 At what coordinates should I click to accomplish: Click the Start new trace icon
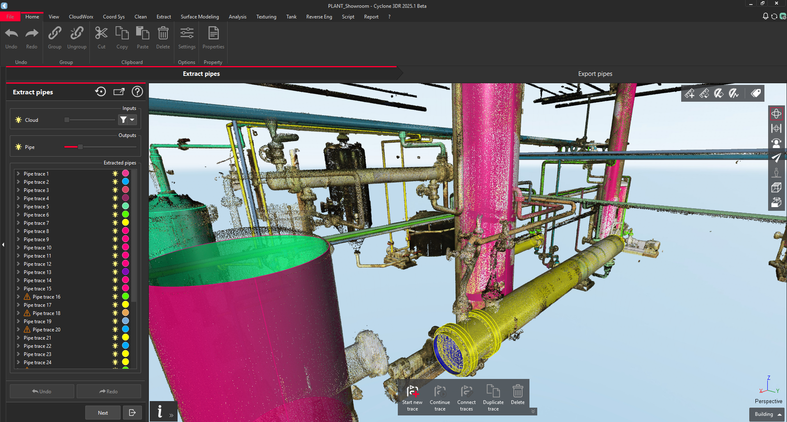tap(412, 392)
